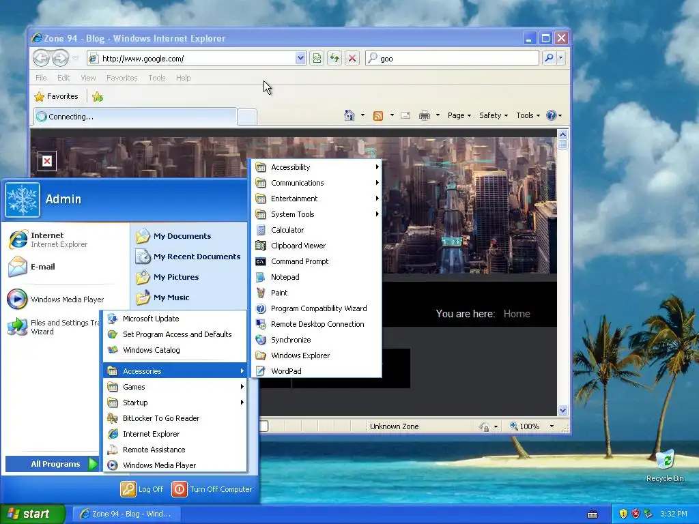Screen dimensions: 699x524
Task: Click Synchronize in Accessories menu
Action: [x=317, y=340]
